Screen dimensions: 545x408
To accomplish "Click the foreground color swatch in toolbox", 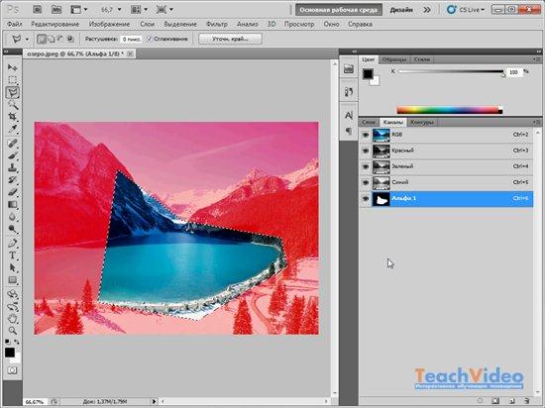I will (10, 353).
